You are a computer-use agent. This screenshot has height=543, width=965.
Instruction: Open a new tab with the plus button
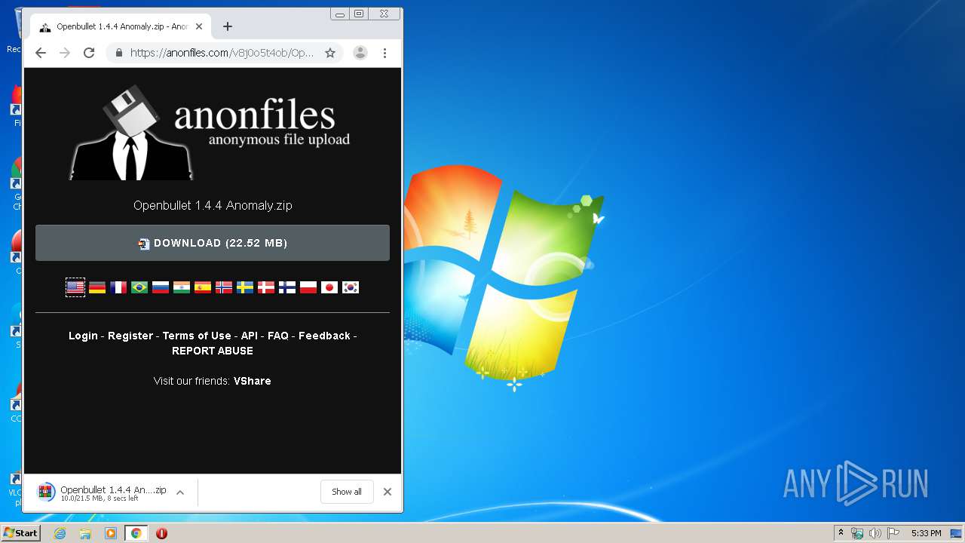pyautogui.click(x=228, y=26)
